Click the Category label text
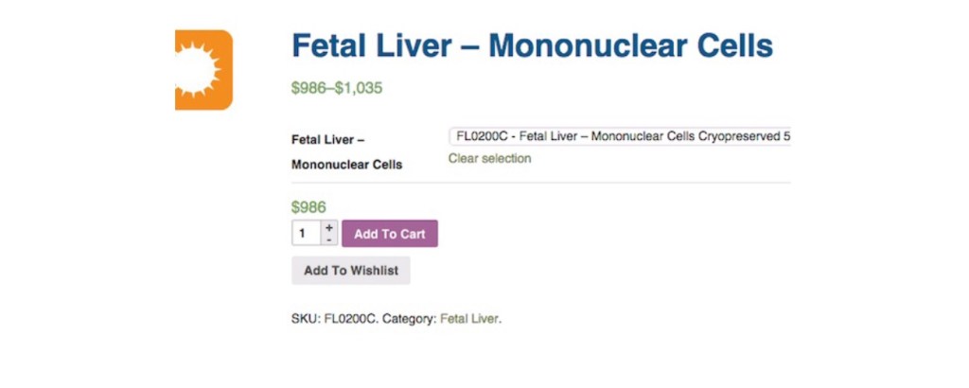This screenshot has width=969, height=388. pyautogui.click(x=409, y=319)
